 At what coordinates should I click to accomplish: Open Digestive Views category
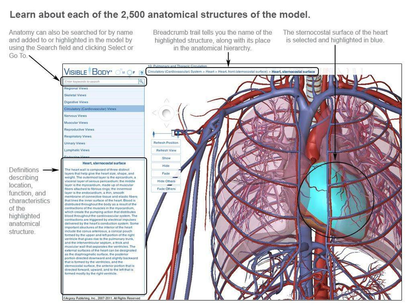[103, 102]
